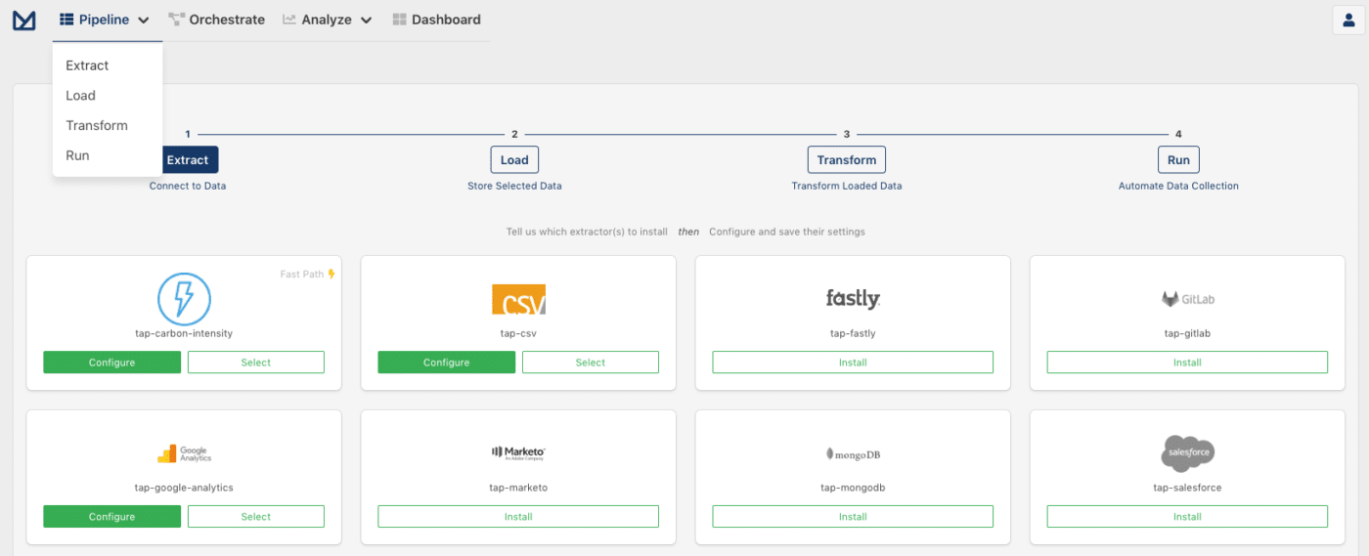Image resolution: width=1369 pixels, height=556 pixels.
Task: Configure the tap-google-analytics extractor
Action: (111, 517)
